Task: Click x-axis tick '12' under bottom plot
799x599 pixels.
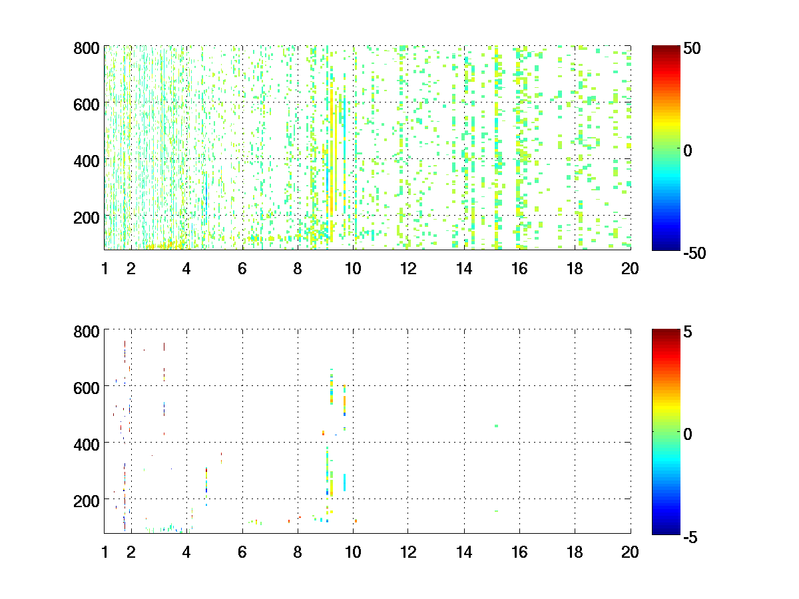Action: tap(408, 552)
